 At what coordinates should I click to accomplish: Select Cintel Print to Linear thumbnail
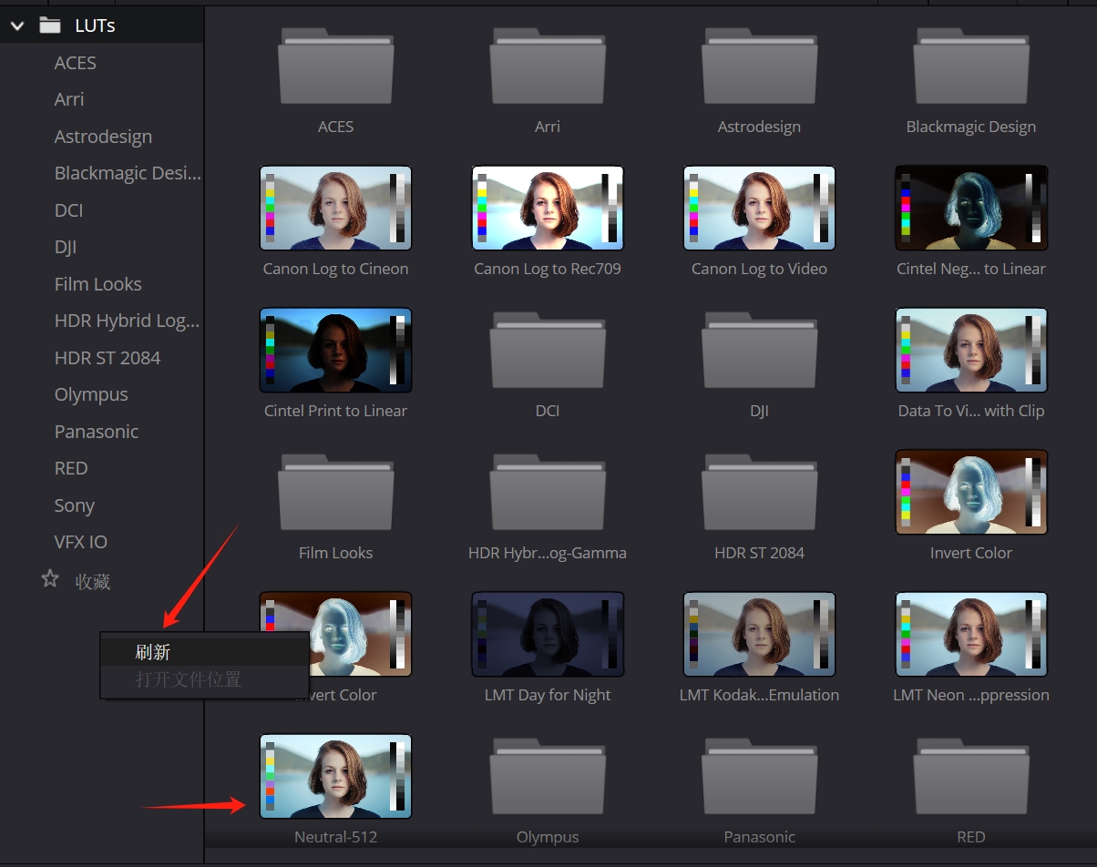335,350
